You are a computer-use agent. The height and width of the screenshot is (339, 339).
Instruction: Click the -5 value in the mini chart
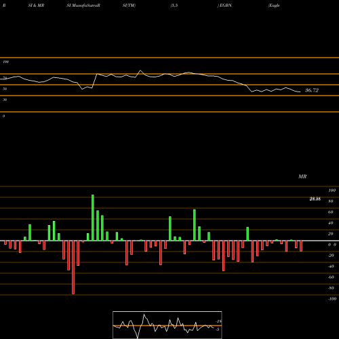coord(218,330)
